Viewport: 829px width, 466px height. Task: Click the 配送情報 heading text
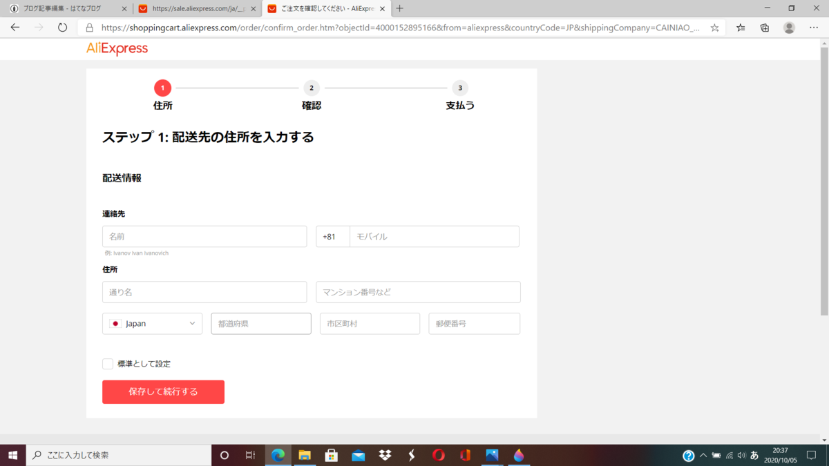click(x=122, y=177)
